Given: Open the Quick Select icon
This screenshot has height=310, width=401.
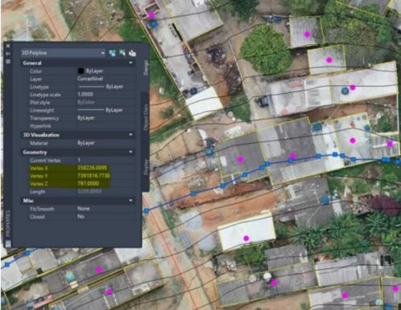Looking at the screenshot, I should coord(132,53).
